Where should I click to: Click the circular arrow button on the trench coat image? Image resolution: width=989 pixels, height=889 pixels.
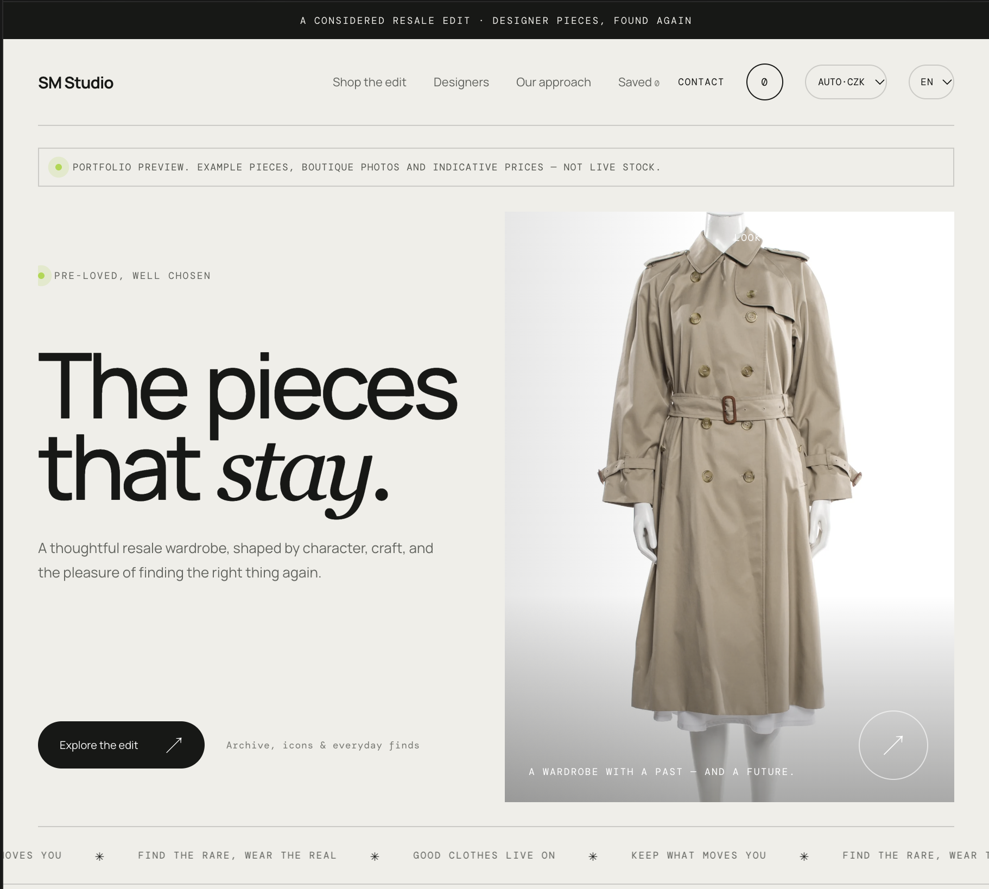click(893, 745)
